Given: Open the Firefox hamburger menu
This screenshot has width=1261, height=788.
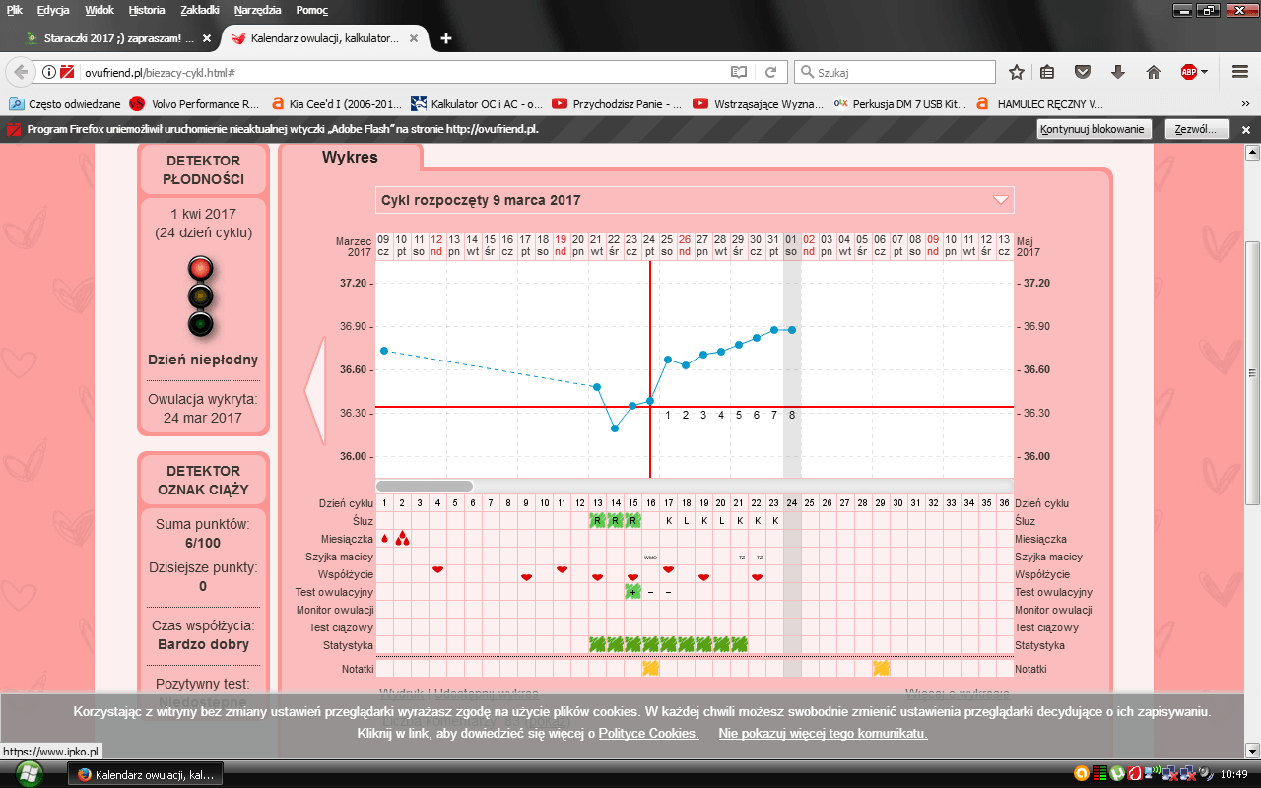Looking at the screenshot, I should coord(1240,72).
